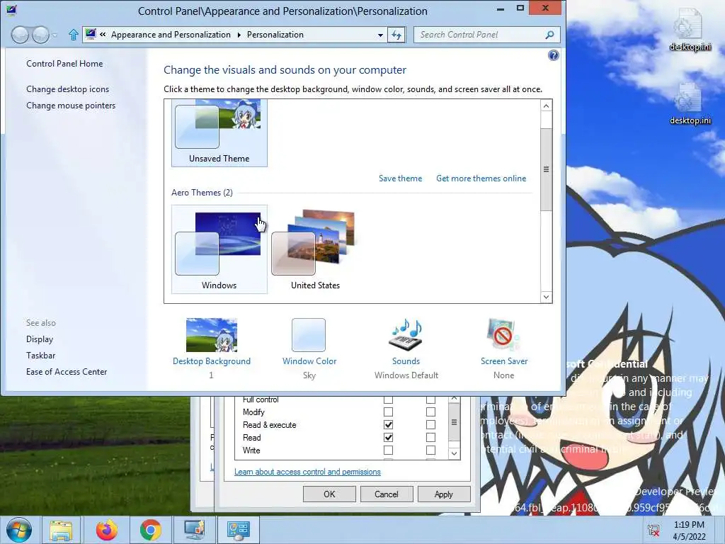The width and height of the screenshot is (725, 544).
Task: Tick the Write Allow checkbox
Action: (389, 450)
